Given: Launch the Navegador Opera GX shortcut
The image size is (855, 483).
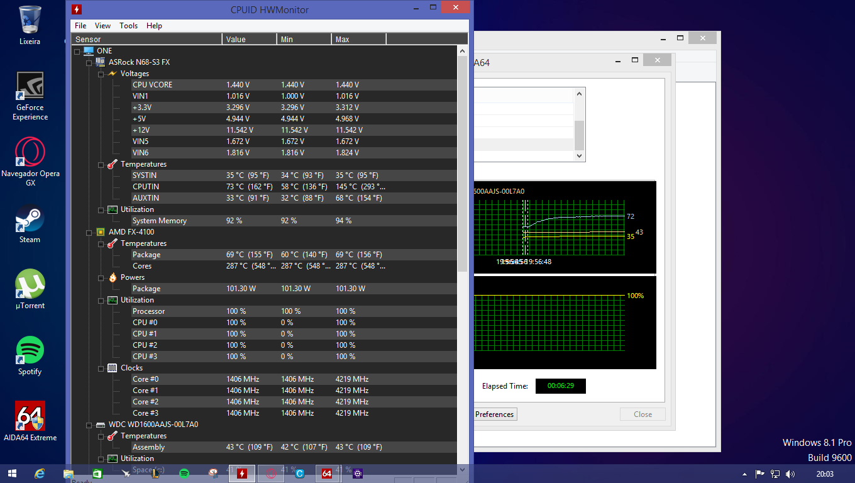Looking at the screenshot, I should click(30, 162).
